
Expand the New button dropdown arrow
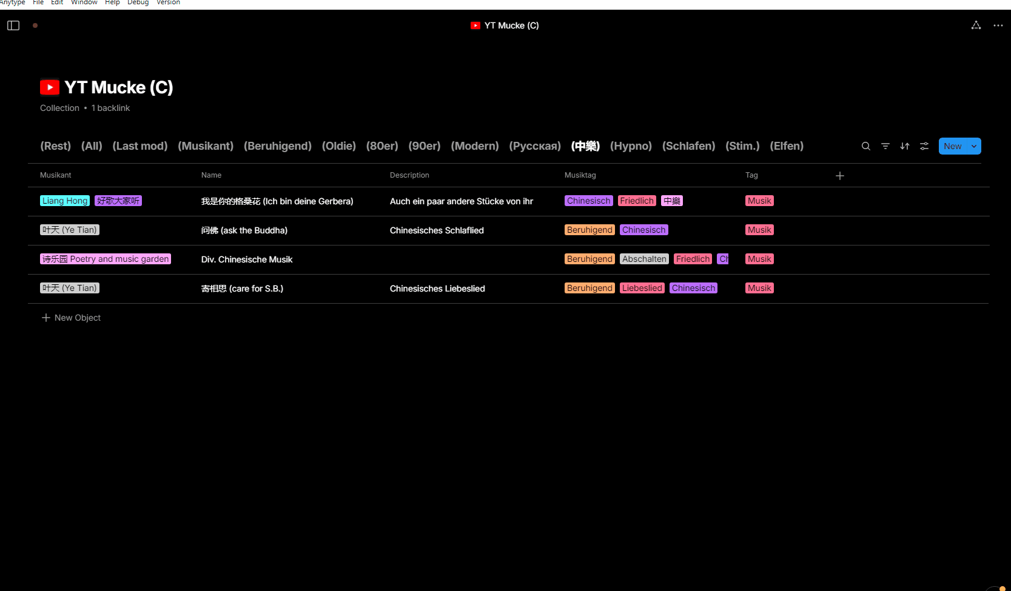coord(974,146)
